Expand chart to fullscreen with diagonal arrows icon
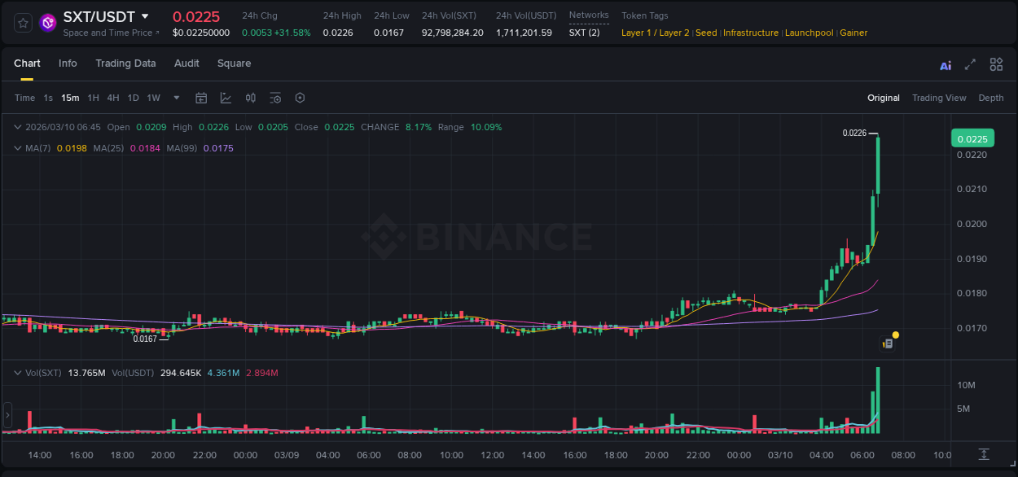 tap(971, 63)
